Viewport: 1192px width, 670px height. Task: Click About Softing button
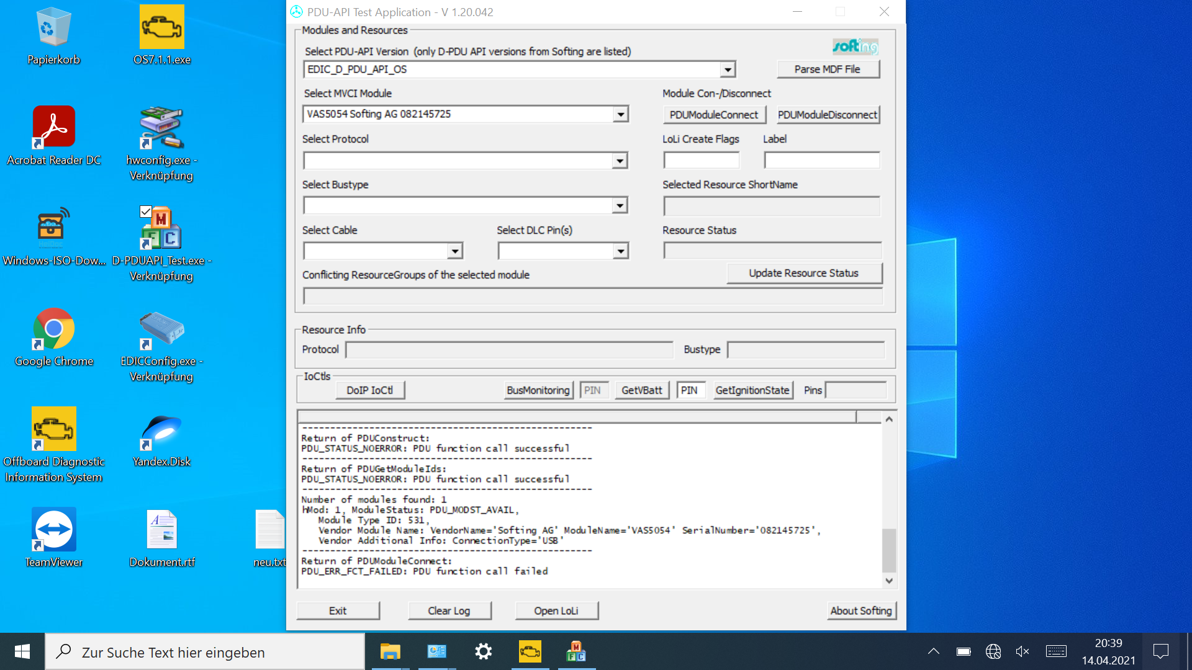pos(862,611)
